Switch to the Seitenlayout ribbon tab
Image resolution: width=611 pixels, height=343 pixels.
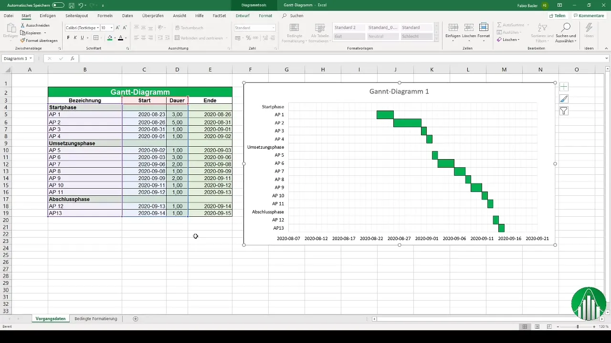point(76,16)
